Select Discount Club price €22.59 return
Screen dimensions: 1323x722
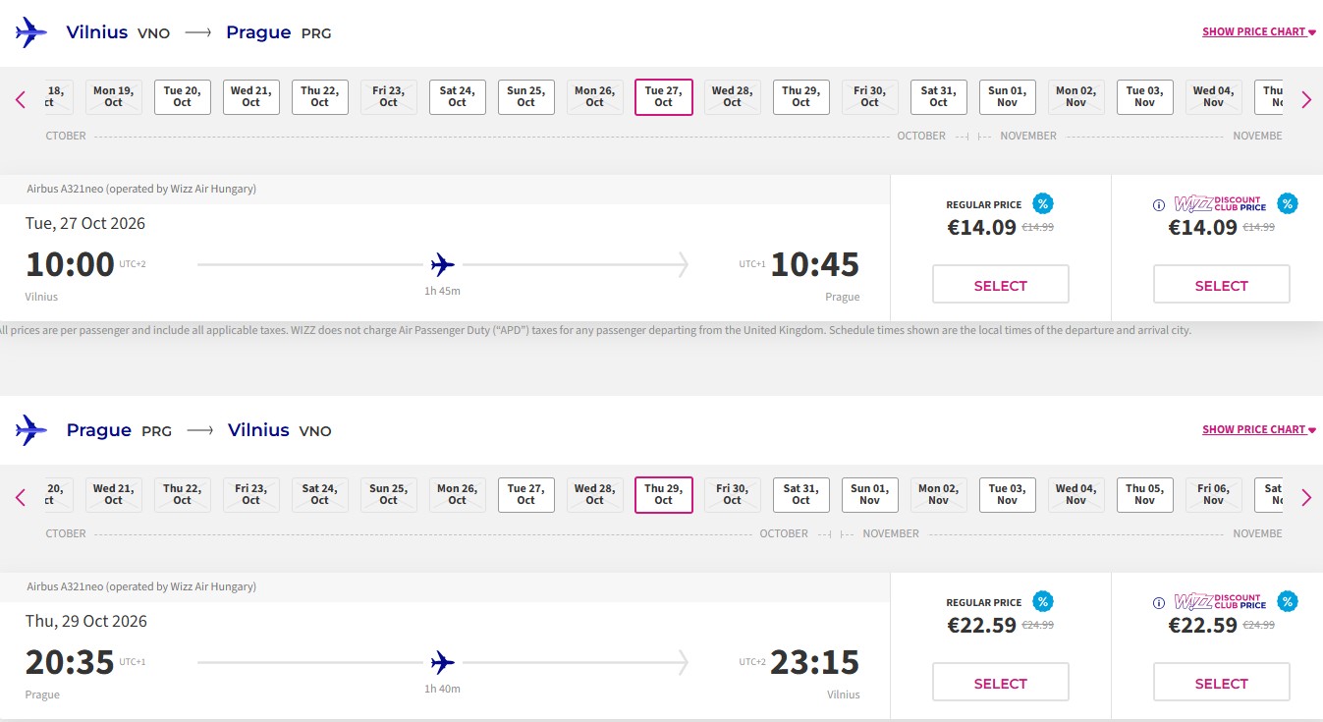1221,683
